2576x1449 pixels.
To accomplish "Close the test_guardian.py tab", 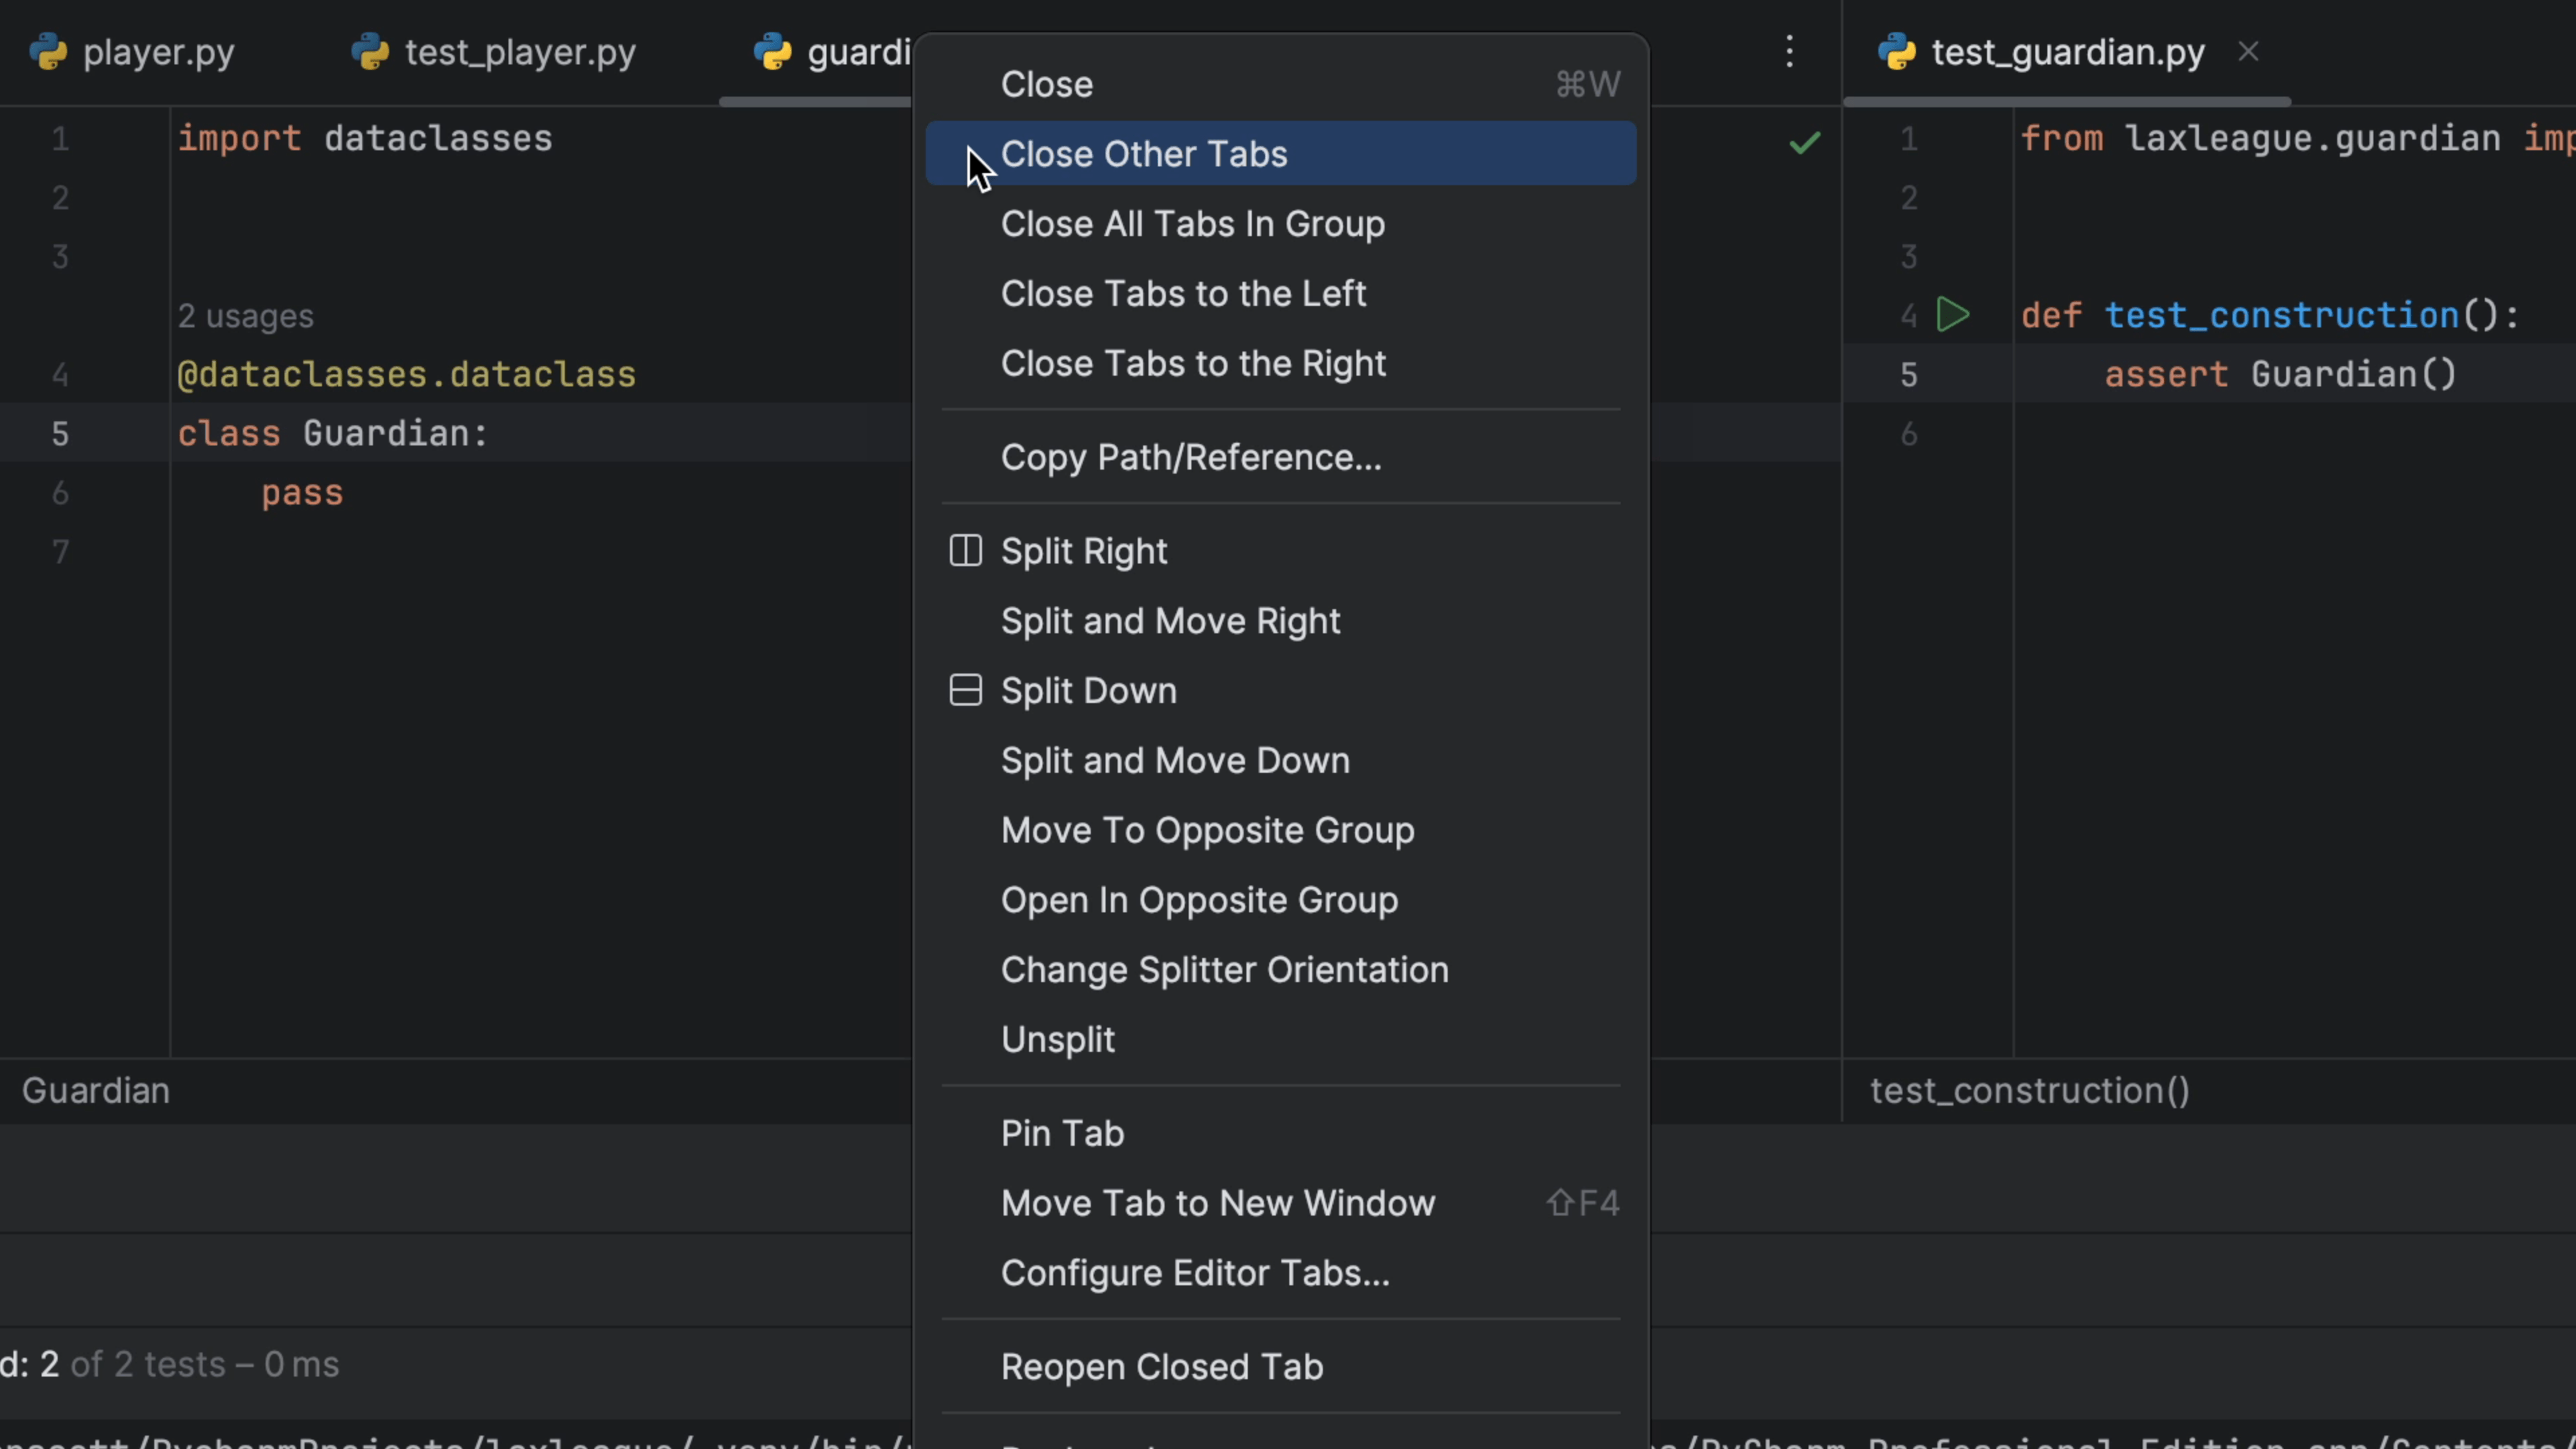I will click(x=2248, y=52).
